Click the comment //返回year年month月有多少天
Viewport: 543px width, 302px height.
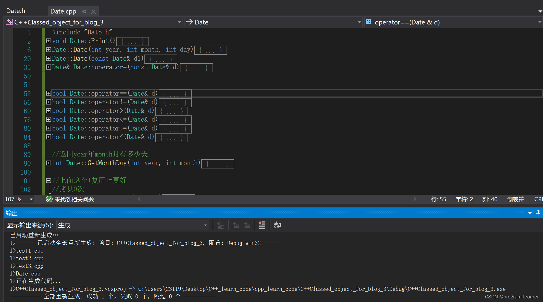[x=100, y=154]
